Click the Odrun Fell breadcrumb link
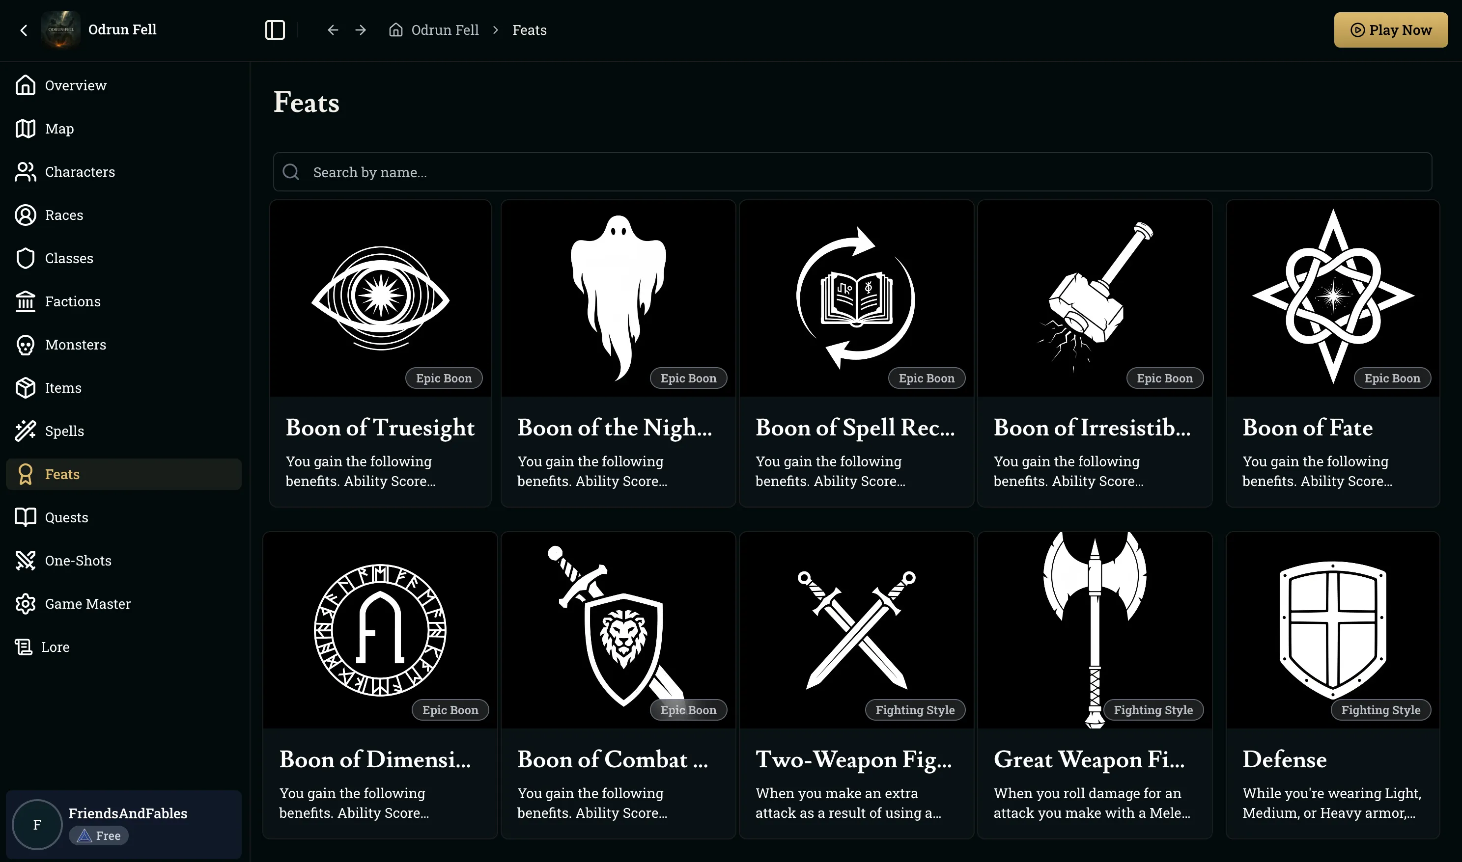 click(x=445, y=29)
